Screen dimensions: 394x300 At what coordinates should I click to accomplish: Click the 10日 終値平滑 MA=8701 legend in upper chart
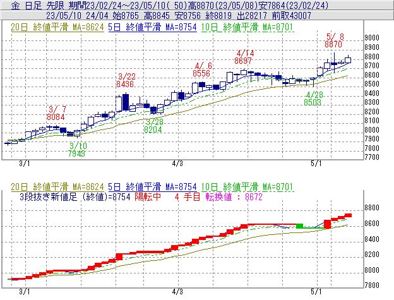pyautogui.click(x=248, y=27)
